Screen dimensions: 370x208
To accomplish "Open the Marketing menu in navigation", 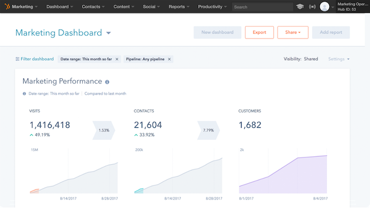I will pyautogui.click(x=24, y=6).
